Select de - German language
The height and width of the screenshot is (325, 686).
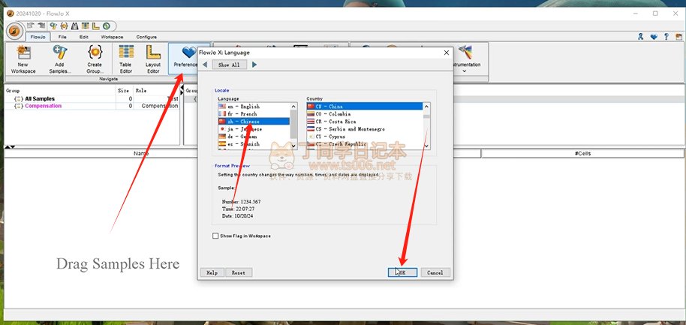(x=254, y=137)
